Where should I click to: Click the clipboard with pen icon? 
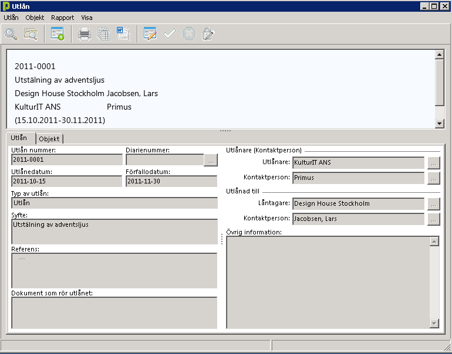click(x=208, y=34)
